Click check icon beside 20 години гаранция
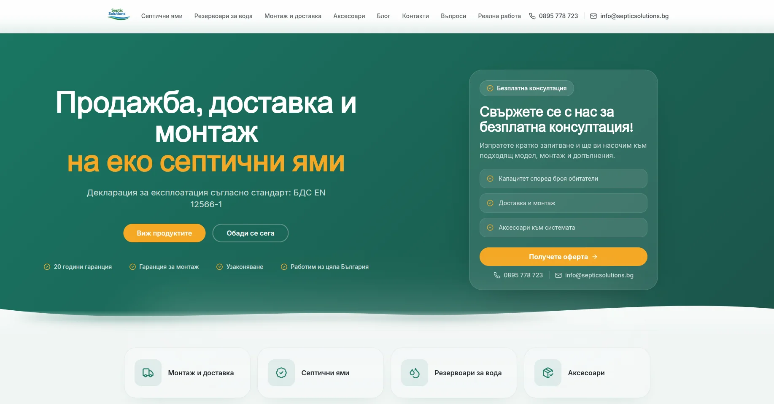Image resolution: width=774 pixels, height=404 pixels. [x=47, y=267]
